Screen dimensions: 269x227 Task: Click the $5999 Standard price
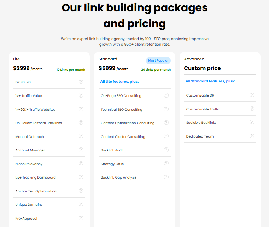coord(107,68)
